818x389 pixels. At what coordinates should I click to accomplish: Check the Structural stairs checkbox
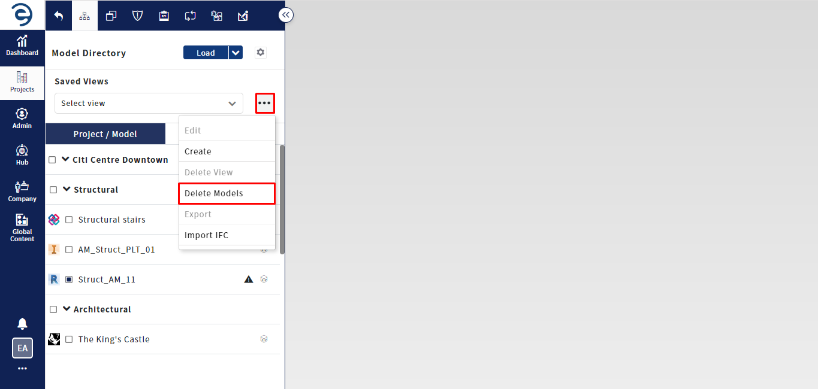click(69, 220)
